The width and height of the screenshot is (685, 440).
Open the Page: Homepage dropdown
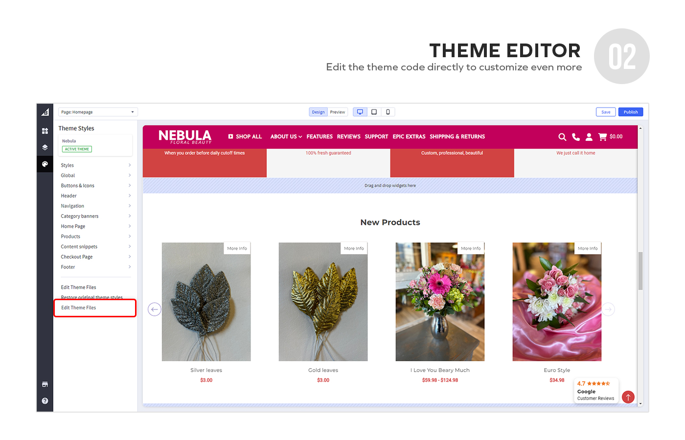[98, 112]
